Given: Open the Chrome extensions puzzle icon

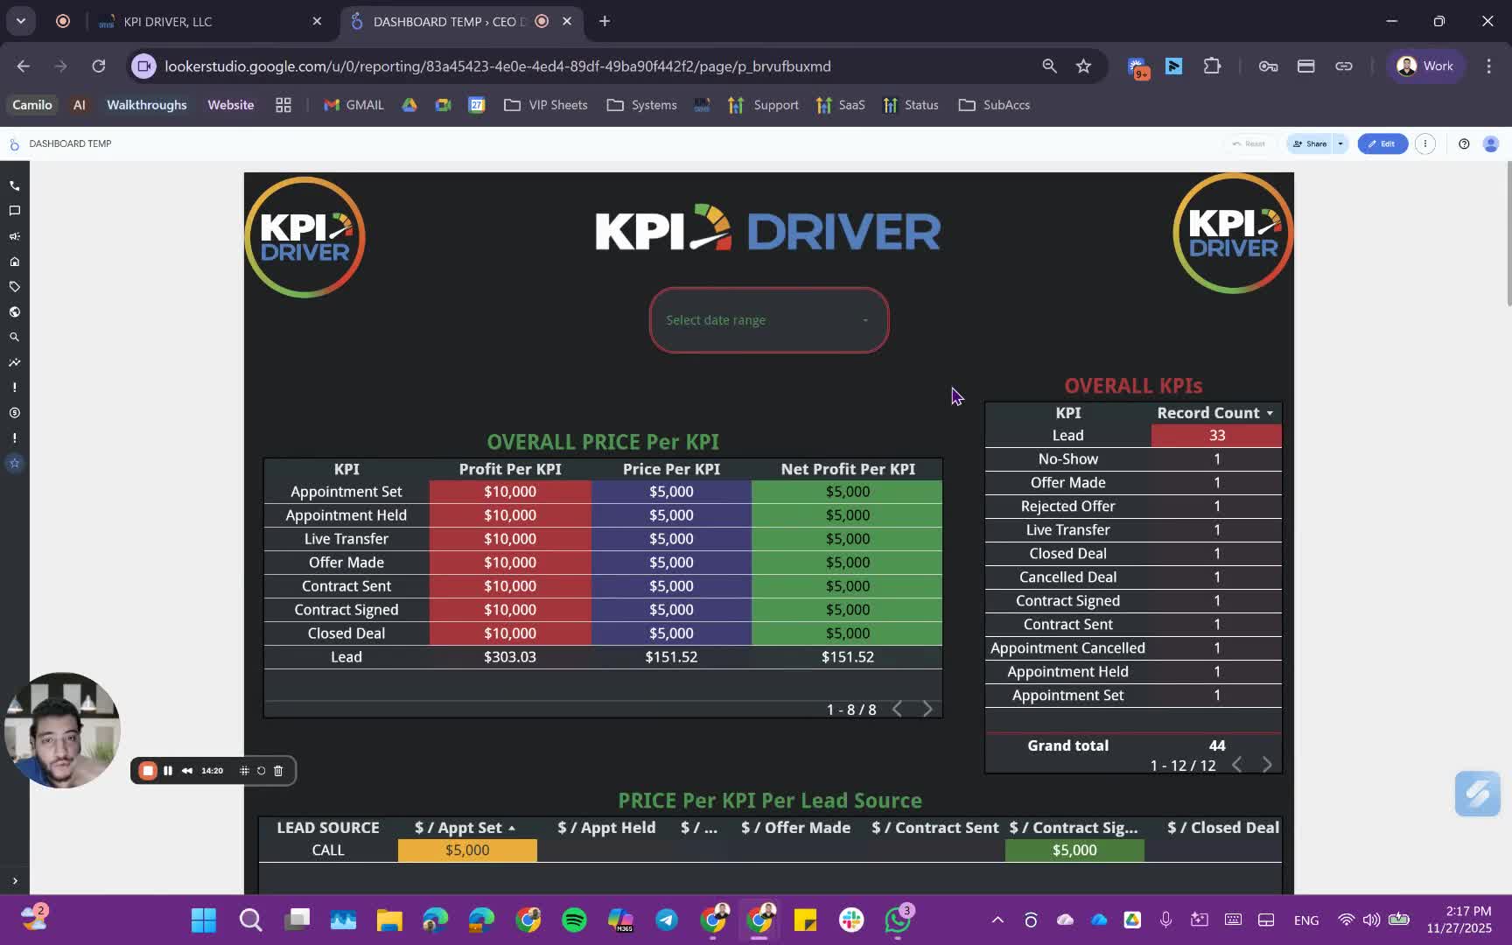Looking at the screenshot, I should pyautogui.click(x=1212, y=66).
